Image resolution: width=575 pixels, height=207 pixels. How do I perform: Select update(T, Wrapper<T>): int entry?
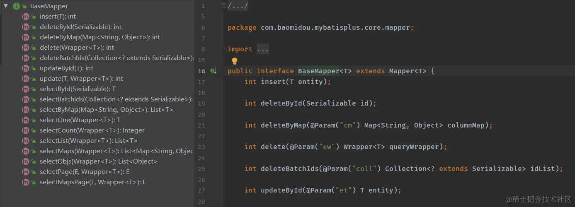coord(81,79)
